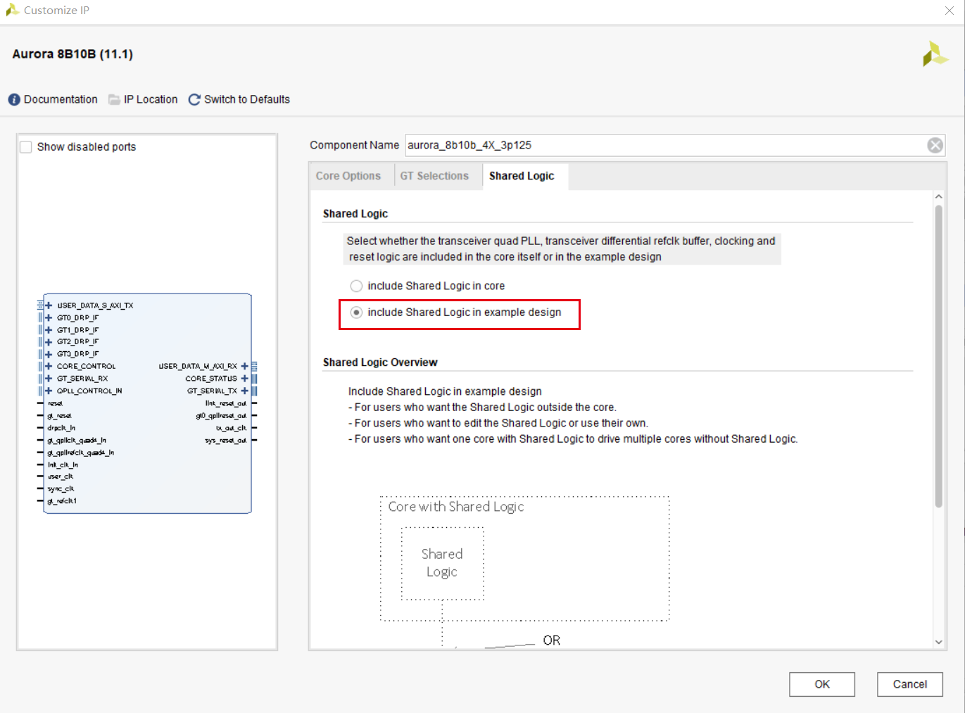The height and width of the screenshot is (713, 965).
Task: Expand the GT_SERIAL_RX port
Action: (49, 378)
